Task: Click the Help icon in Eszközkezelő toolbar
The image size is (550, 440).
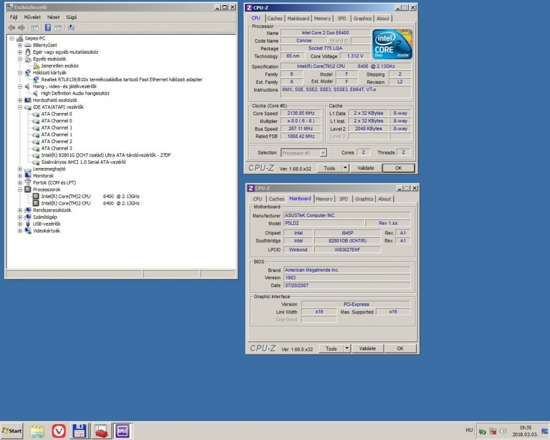Action: pos(48,28)
